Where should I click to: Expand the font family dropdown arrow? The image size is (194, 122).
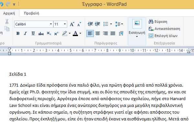[x=51, y=24]
